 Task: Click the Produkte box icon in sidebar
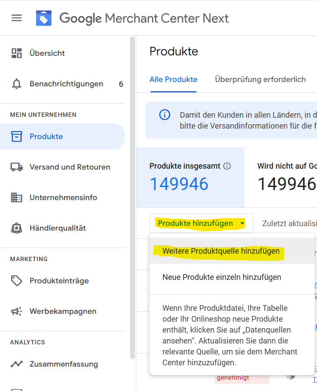point(17,136)
